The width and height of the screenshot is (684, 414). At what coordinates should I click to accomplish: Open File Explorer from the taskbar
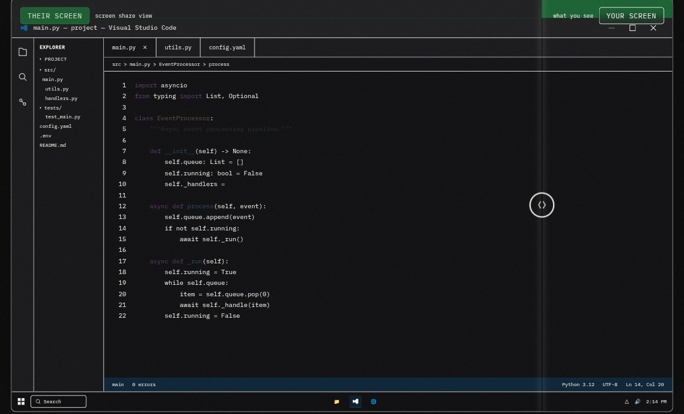[x=336, y=401]
